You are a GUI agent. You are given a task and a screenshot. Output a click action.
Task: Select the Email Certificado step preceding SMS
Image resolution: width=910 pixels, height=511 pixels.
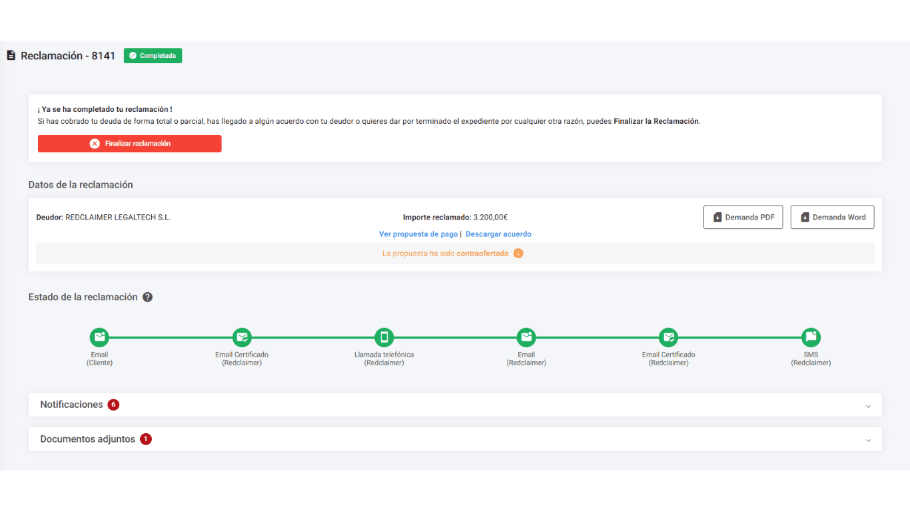668,337
